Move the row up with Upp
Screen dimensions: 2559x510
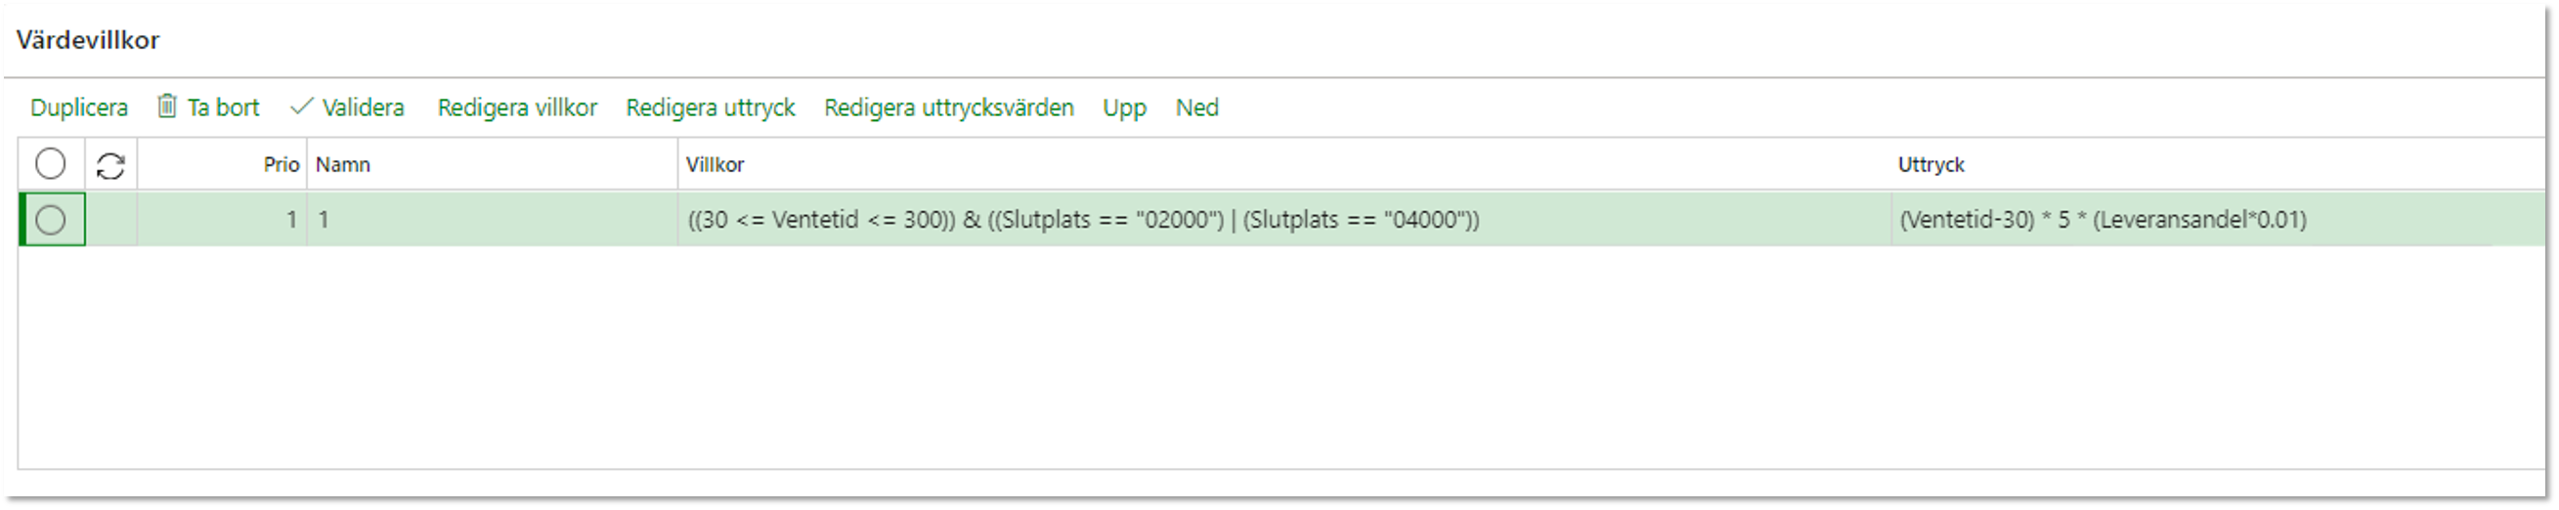point(1124,107)
